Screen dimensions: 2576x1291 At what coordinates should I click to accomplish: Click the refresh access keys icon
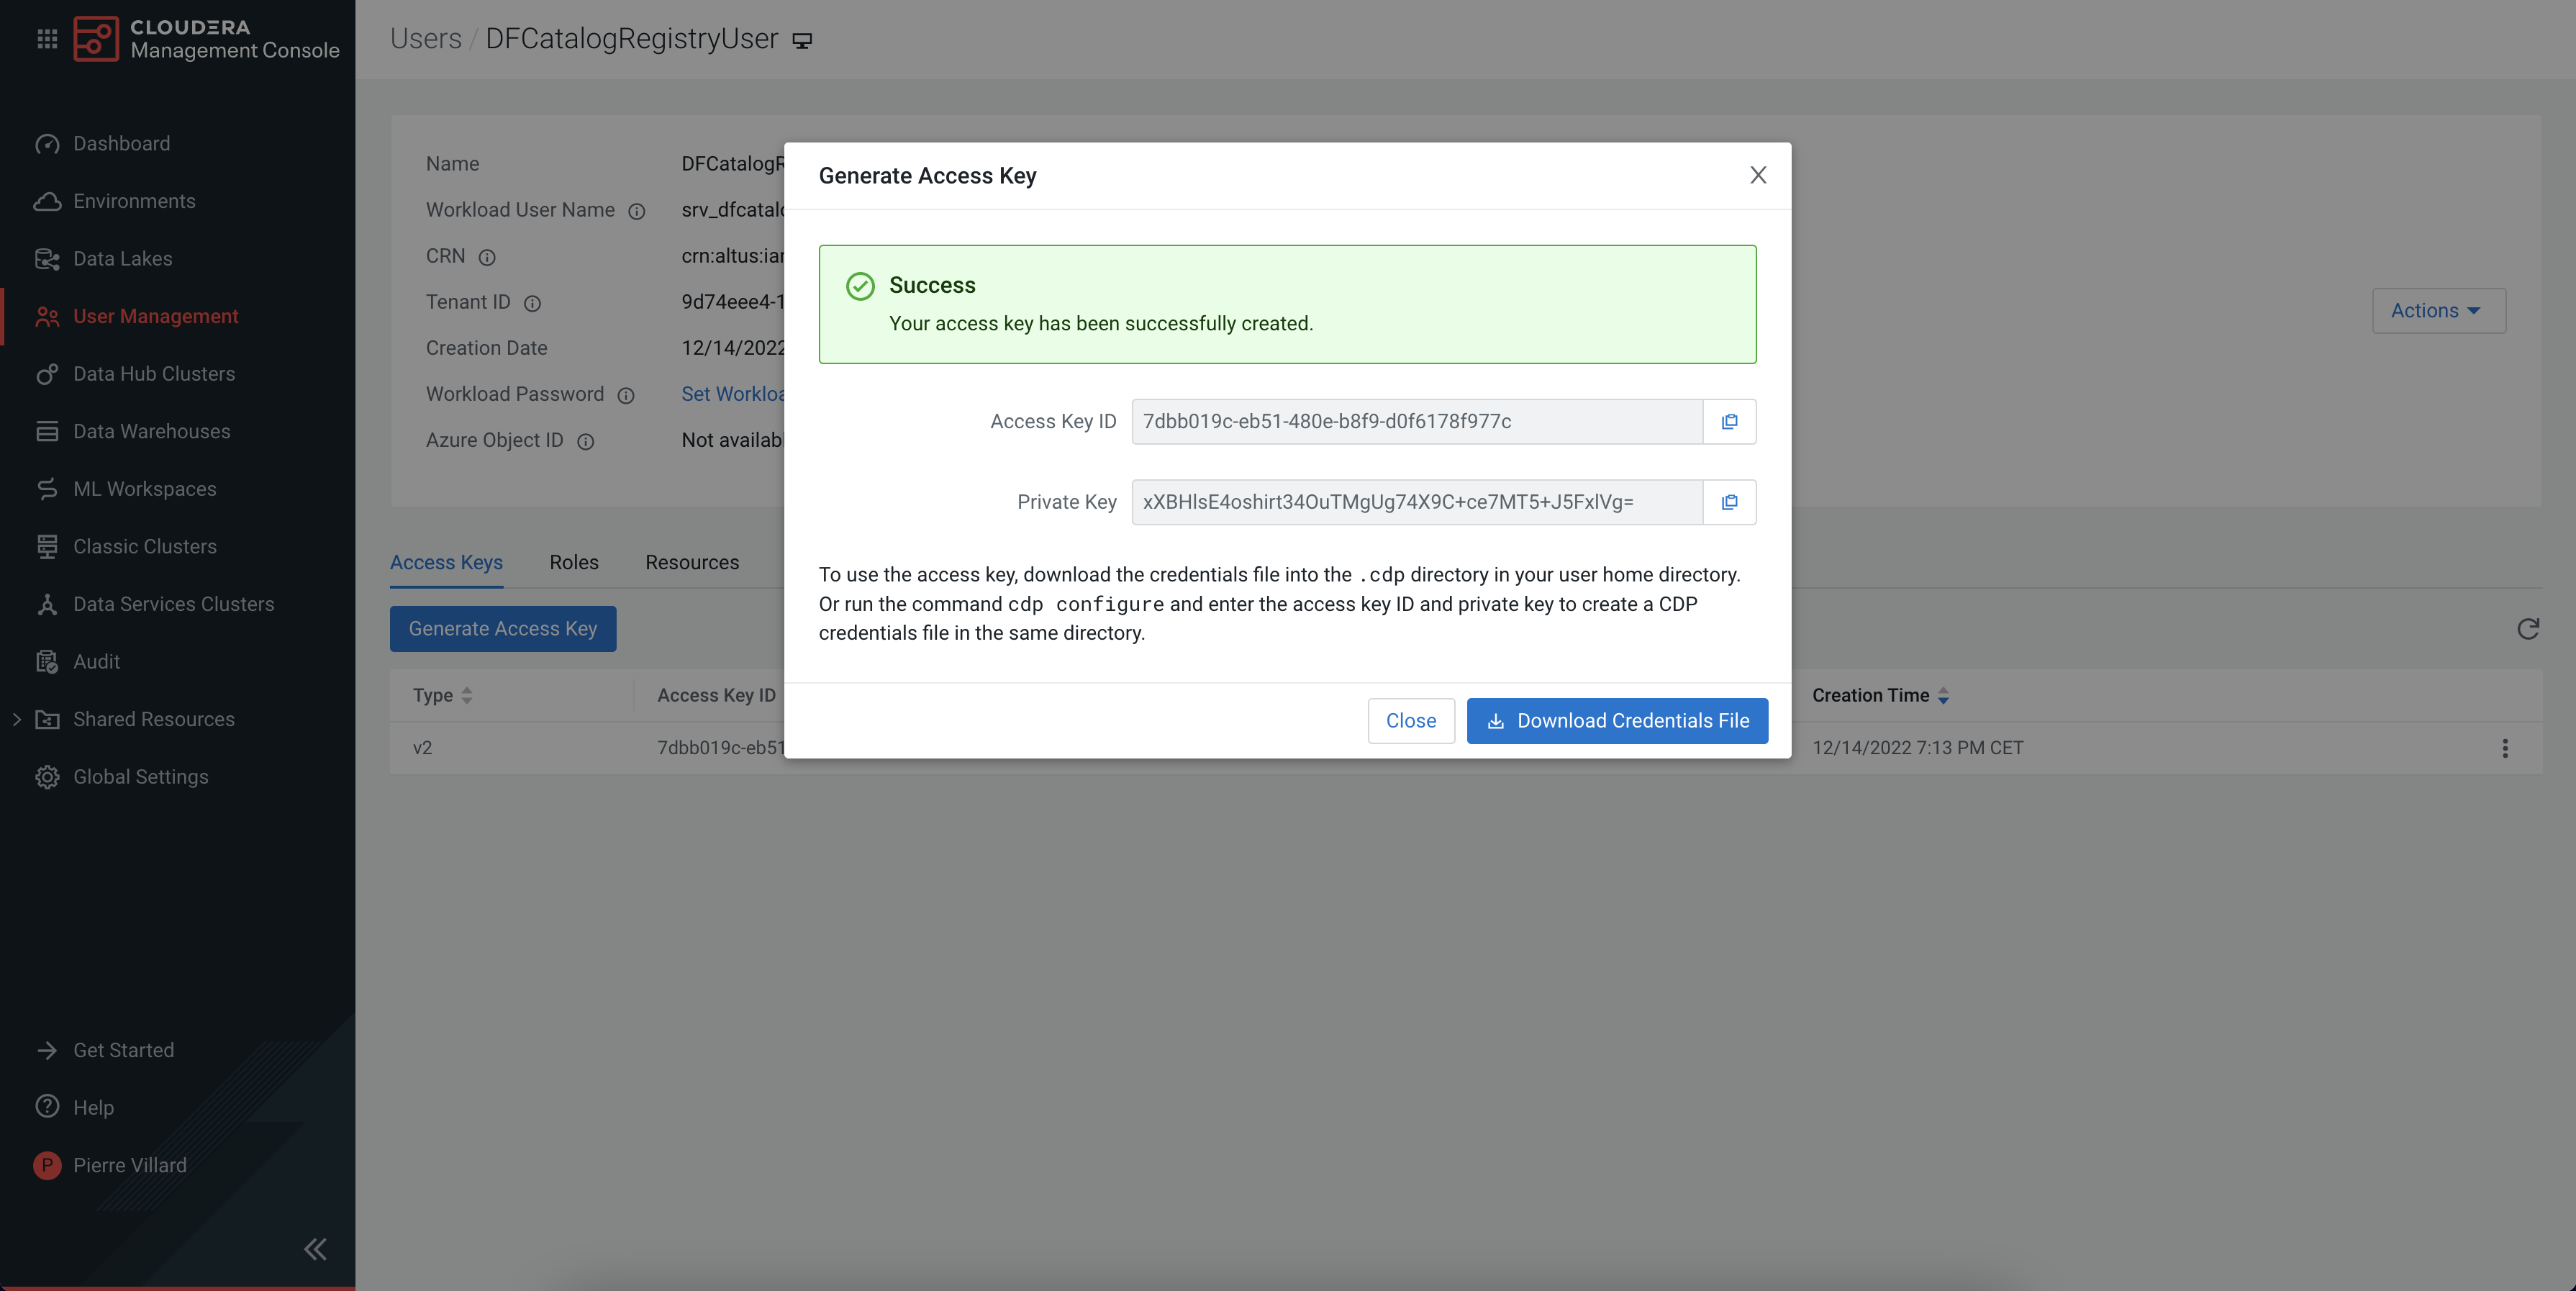pyautogui.click(x=2527, y=629)
